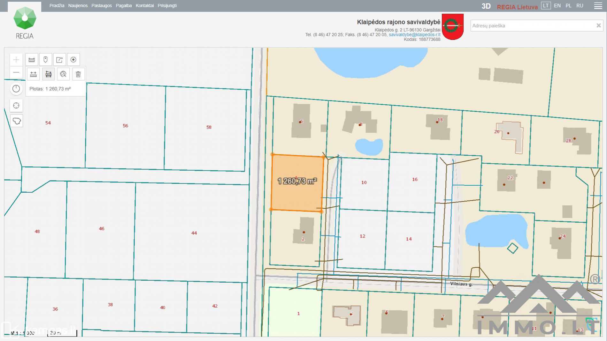Click the locate-me crosshair button
This screenshot has height=341, width=607.
click(16, 106)
